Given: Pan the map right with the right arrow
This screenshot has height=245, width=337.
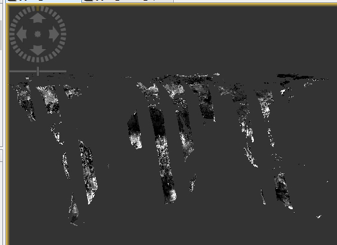Looking at the screenshot, I should 54,34.
